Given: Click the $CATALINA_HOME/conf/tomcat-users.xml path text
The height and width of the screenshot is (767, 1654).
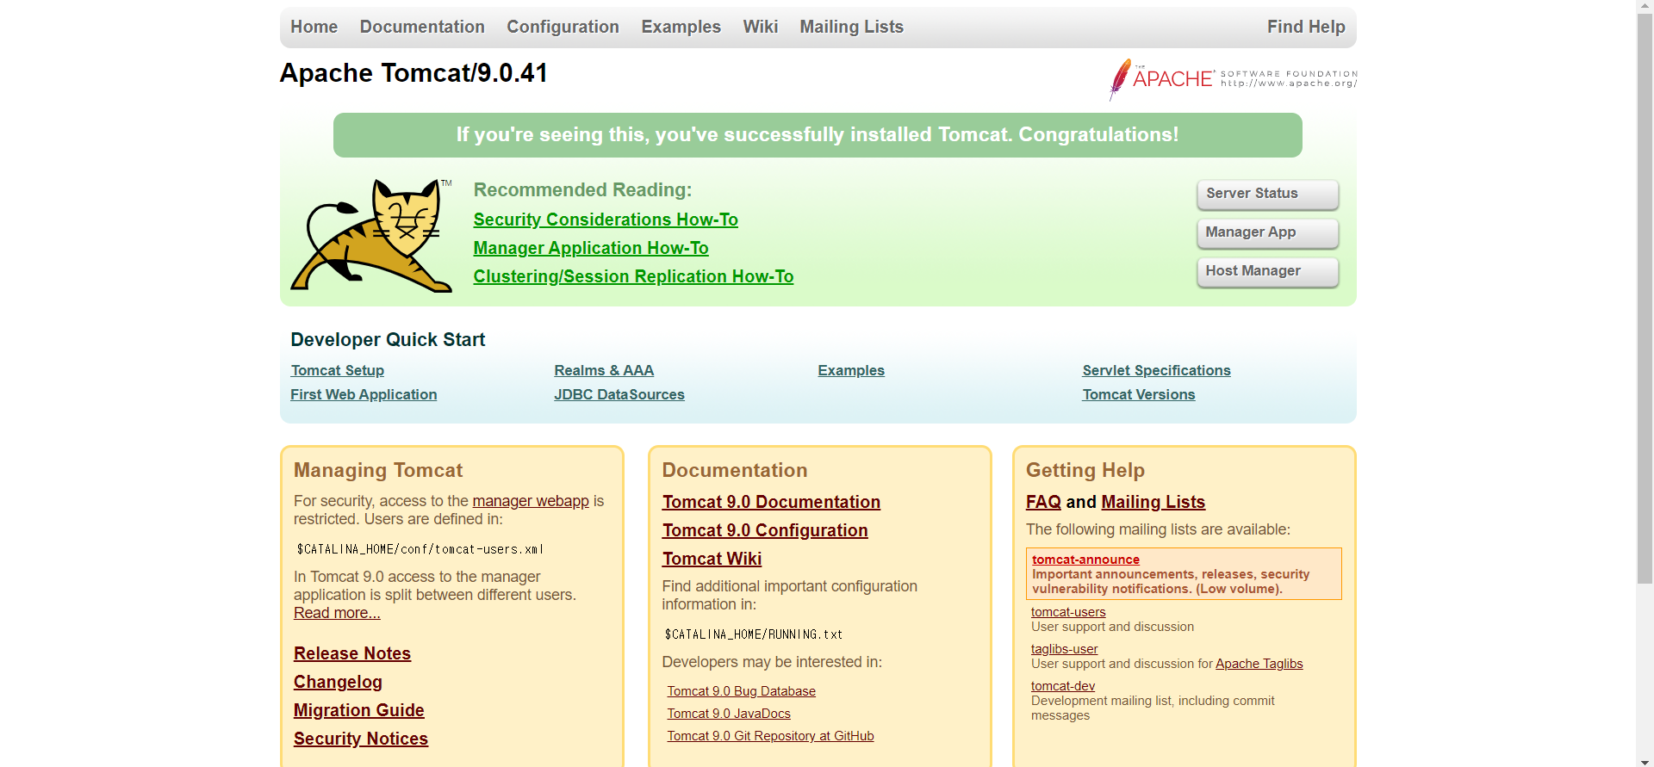Looking at the screenshot, I should click(420, 549).
